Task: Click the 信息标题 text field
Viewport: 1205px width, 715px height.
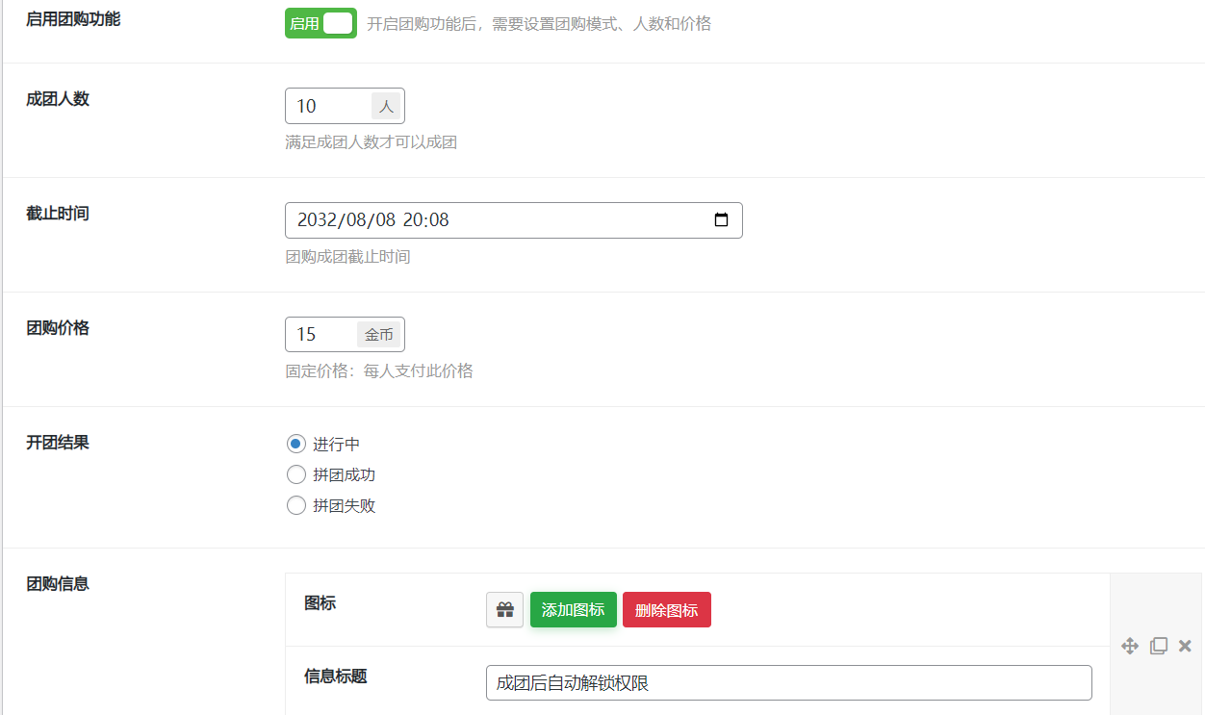Action: (789, 683)
